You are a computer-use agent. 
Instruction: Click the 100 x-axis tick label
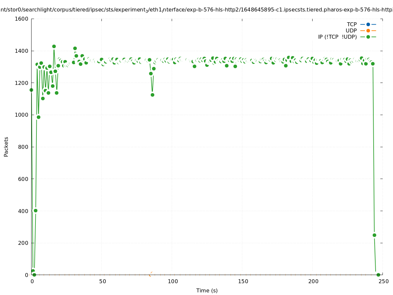[x=172, y=281]
